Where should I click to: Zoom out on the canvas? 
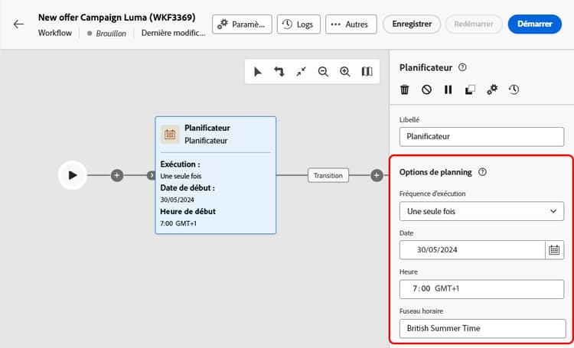click(323, 71)
